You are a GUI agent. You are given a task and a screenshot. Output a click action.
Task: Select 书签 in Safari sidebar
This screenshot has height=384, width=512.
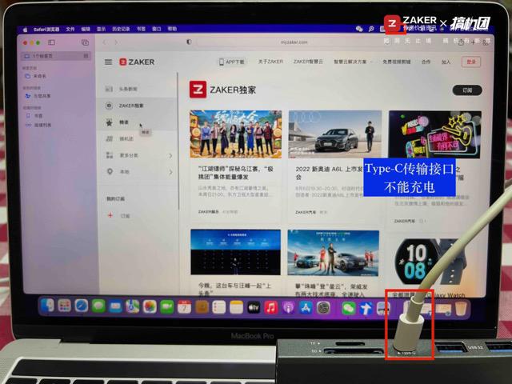(x=34, y=115)
